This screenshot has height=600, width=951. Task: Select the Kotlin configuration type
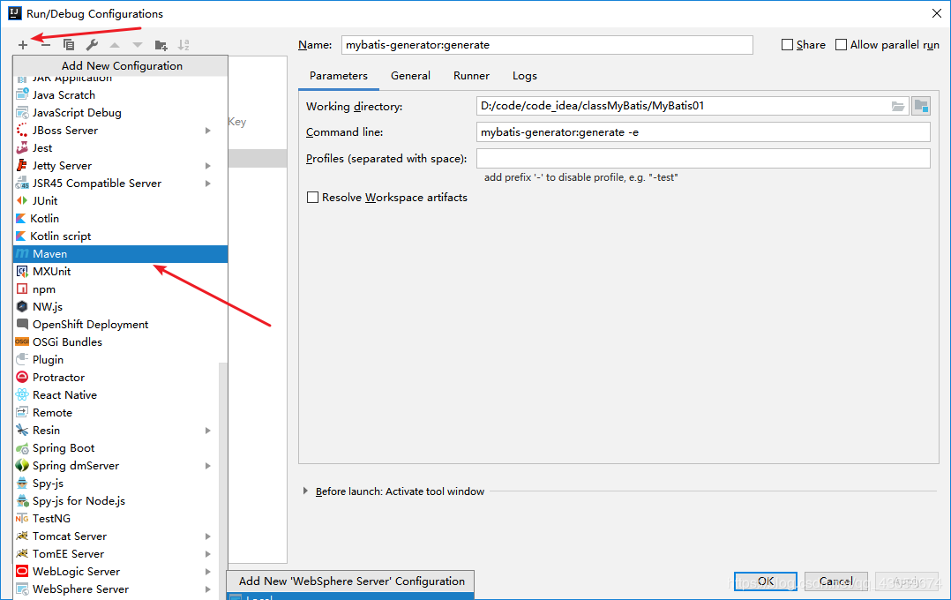click(x=120, y=219)
